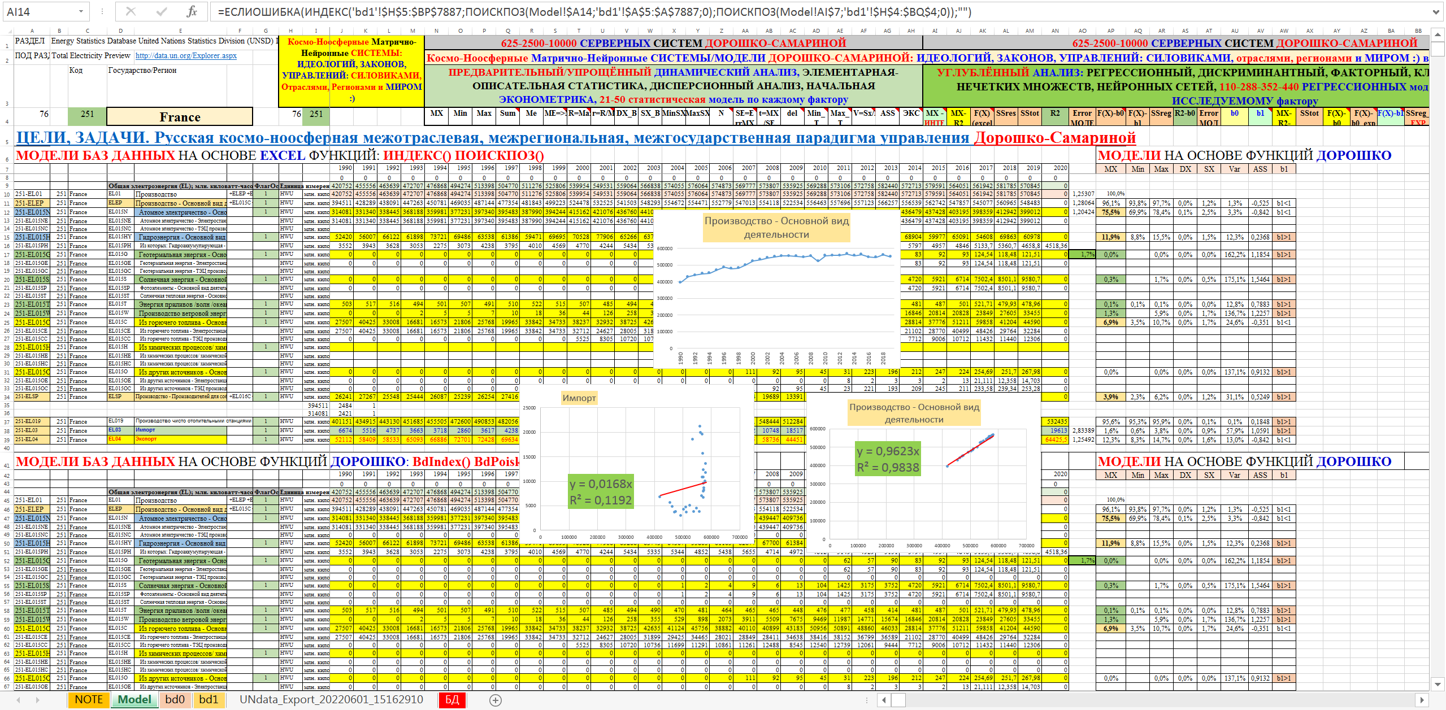The width and height of the screenshot is (1446, 710).
Task: Open the Name Box dropdown arrow
Action: pos(81,12)
